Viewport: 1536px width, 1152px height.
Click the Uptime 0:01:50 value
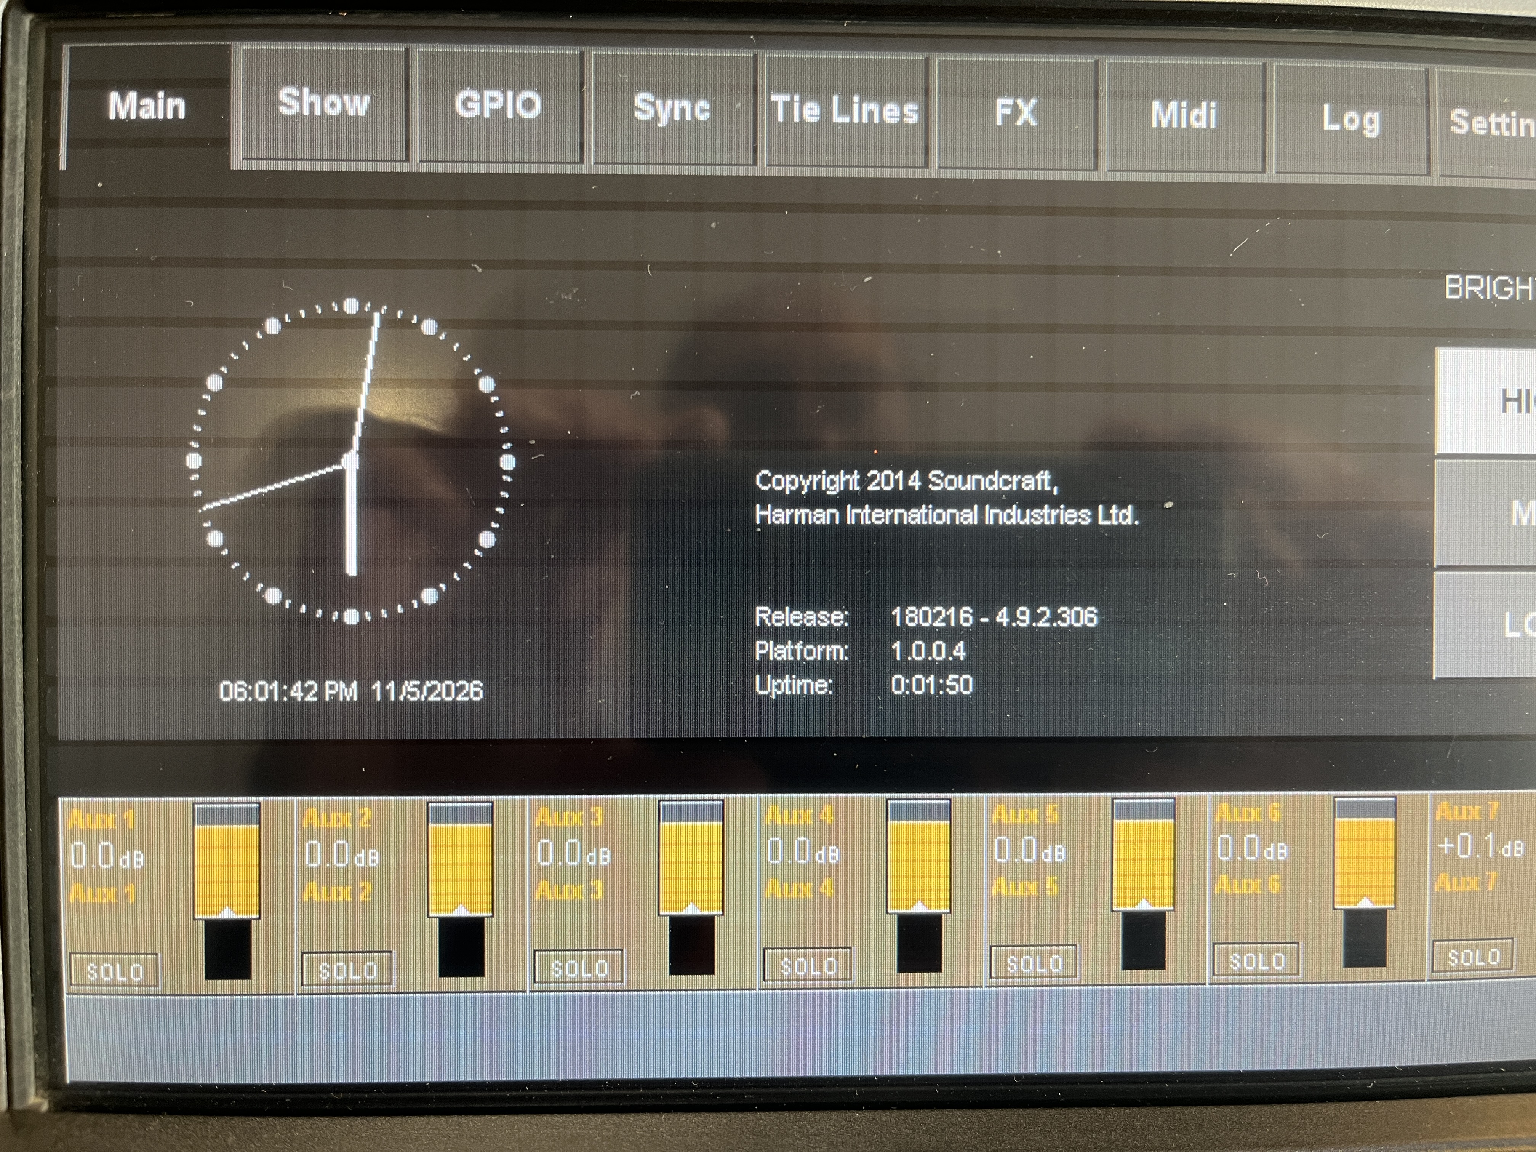pos(931,685)
